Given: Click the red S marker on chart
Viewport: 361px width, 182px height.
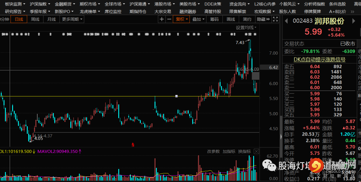Looking at the screenshot, I should click(x=133, y=145).
